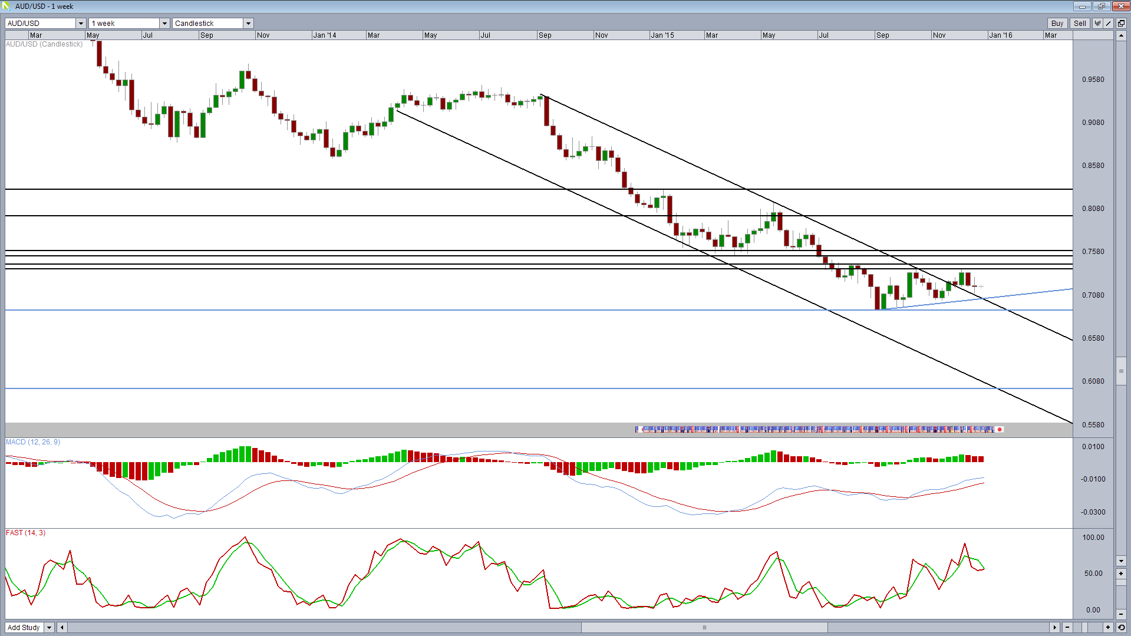Click the red news event marker
Viewport: 1131px width, 636px height.
[1000, 430]
